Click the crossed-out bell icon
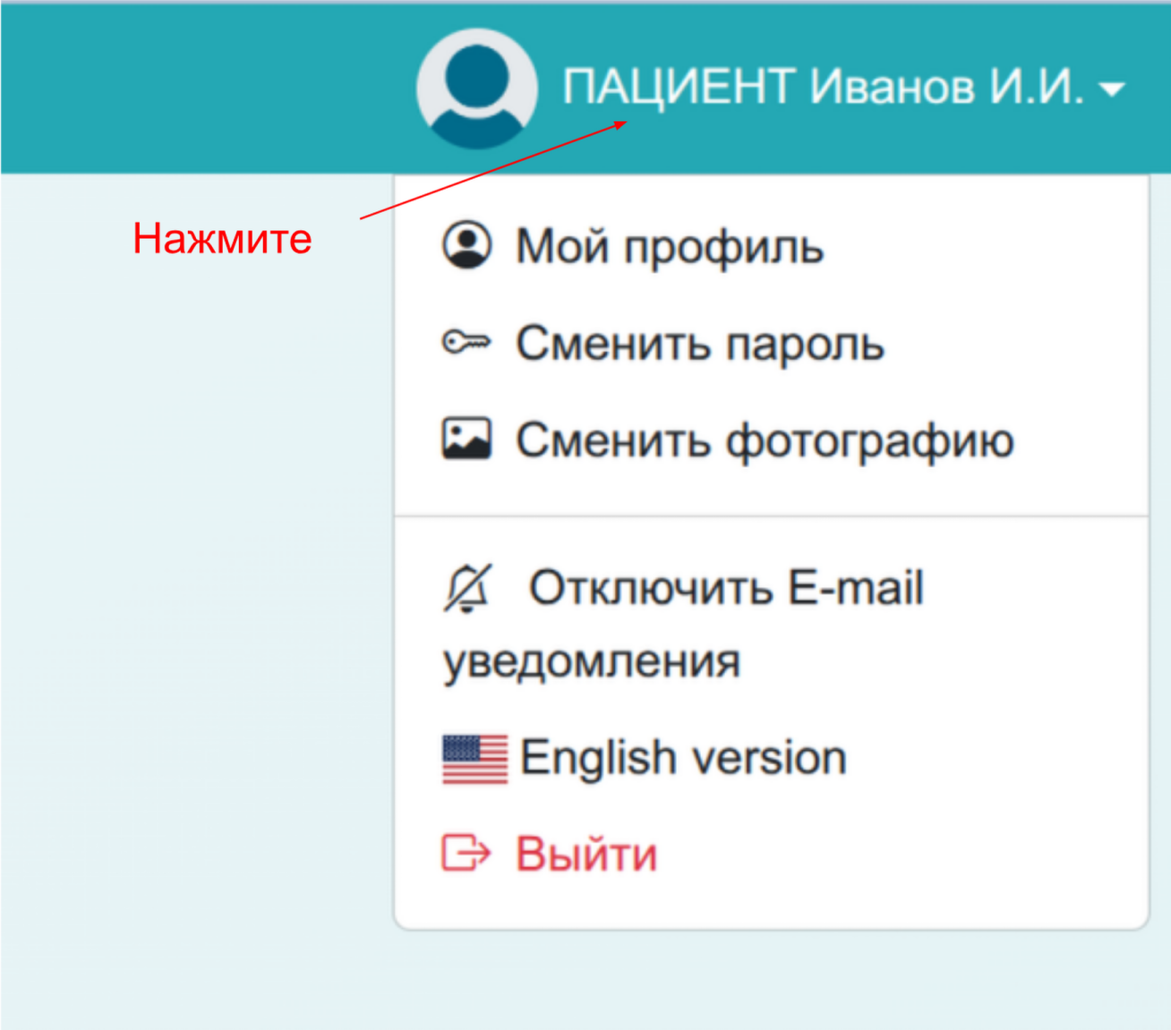 point(467,589)
